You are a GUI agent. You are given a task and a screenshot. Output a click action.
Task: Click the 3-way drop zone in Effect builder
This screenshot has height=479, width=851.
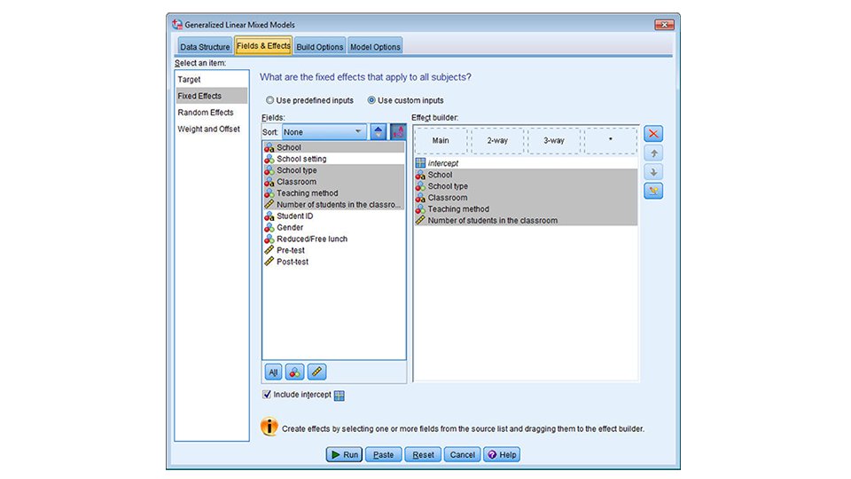[554, 141]
